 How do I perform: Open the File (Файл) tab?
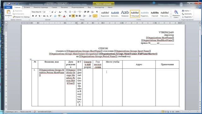[x=8, y=7]
